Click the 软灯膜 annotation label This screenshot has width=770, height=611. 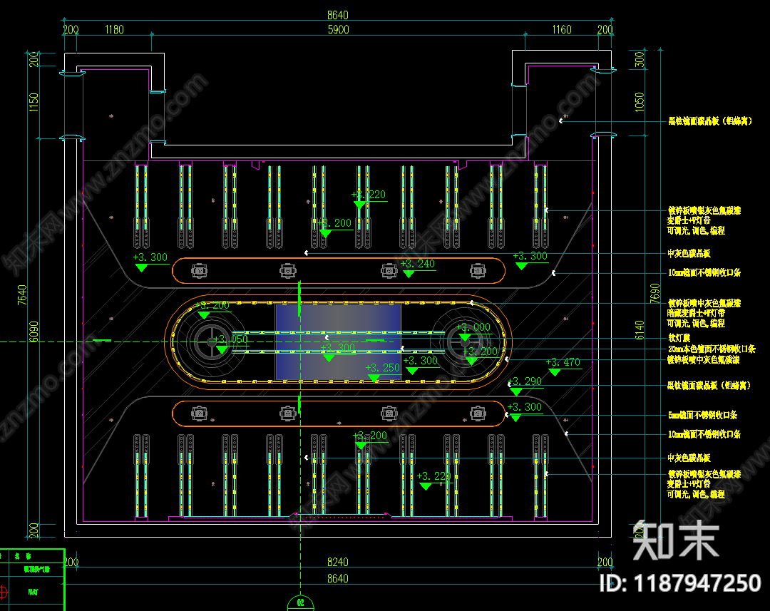[x=679, y=338]
